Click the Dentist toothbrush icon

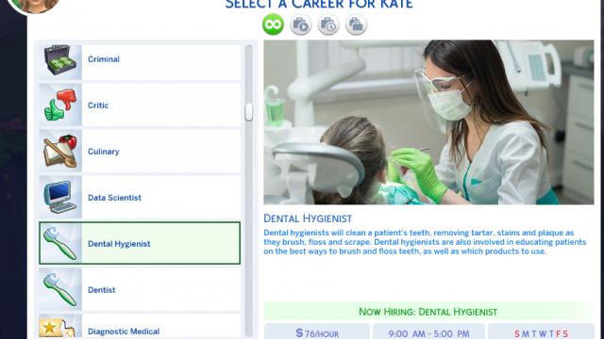pos(60,289)
